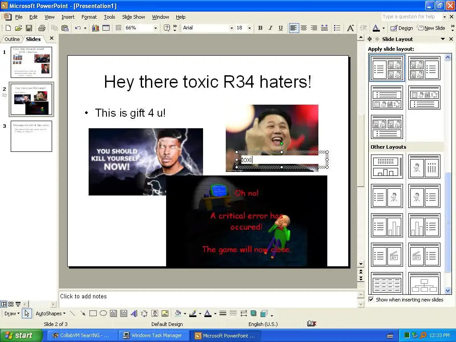Image resolution: width=456 pixels, height=342 pixels.
Task: Select slide 1 thumbnail
Action: click(x=32, y=62)
